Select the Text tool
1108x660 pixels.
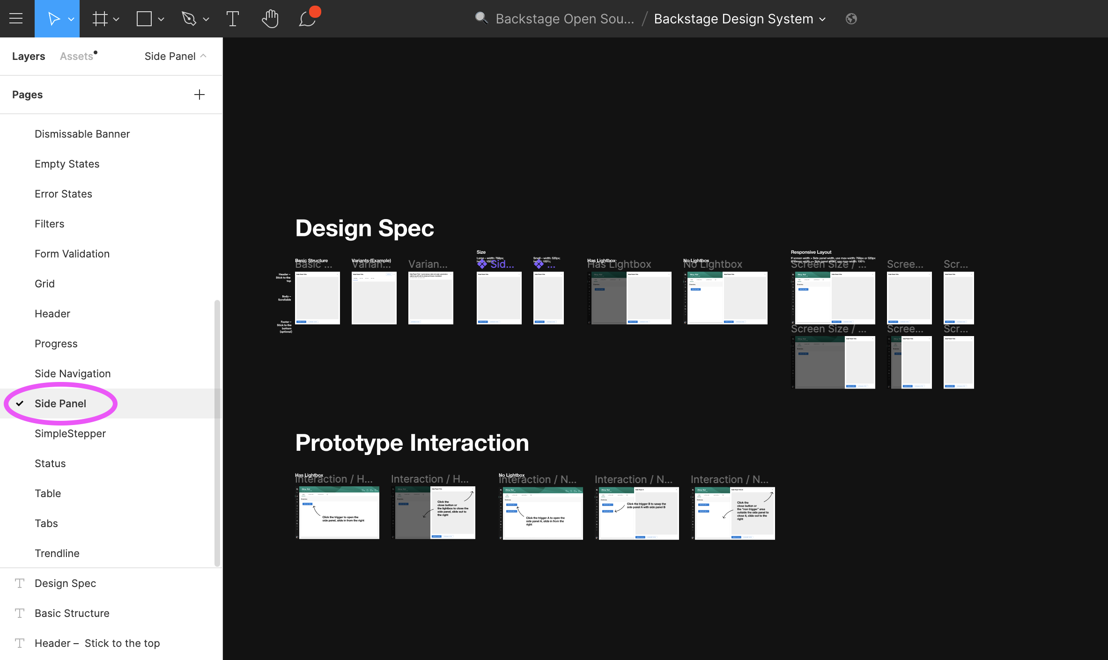pyautogui.click(x=233, y=18)
